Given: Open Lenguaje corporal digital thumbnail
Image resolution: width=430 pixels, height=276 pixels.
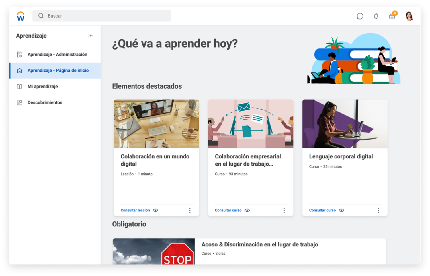Looking at the screenshot, I should (345, 124).
